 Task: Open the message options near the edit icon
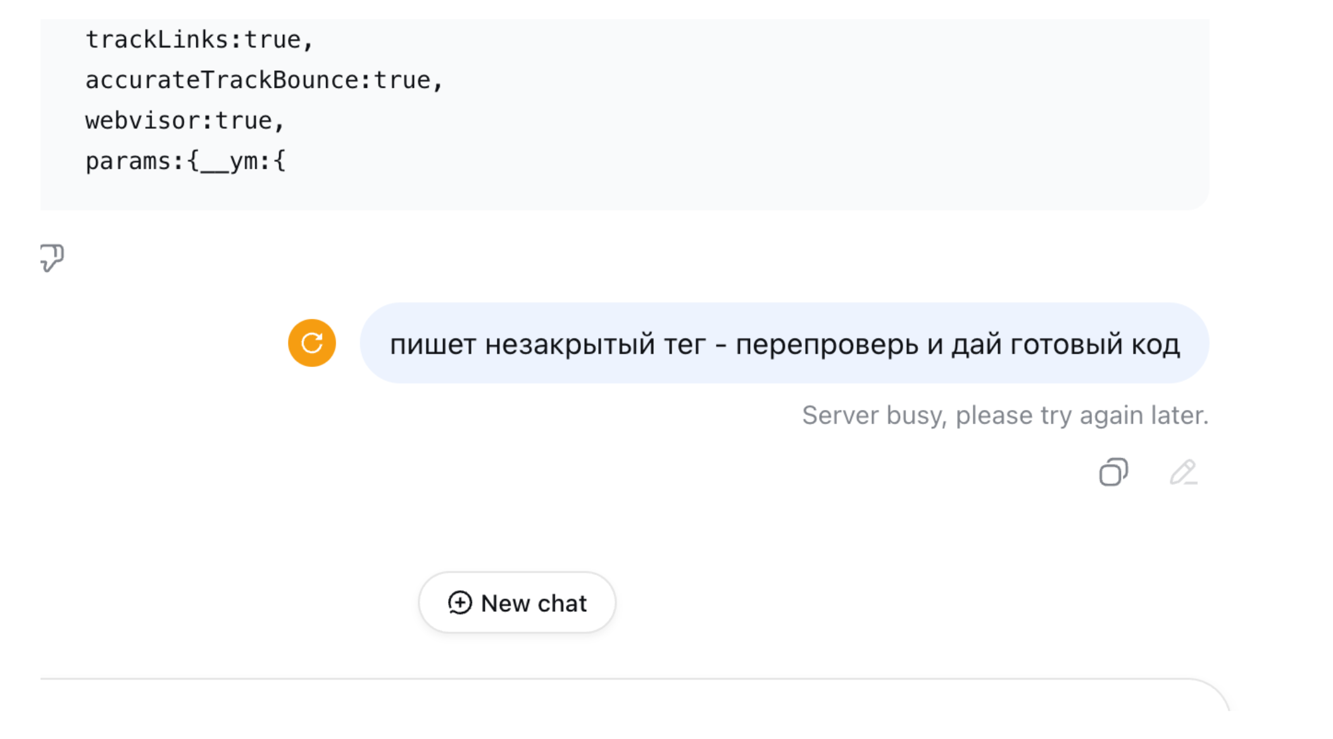tap(1184, 473)
